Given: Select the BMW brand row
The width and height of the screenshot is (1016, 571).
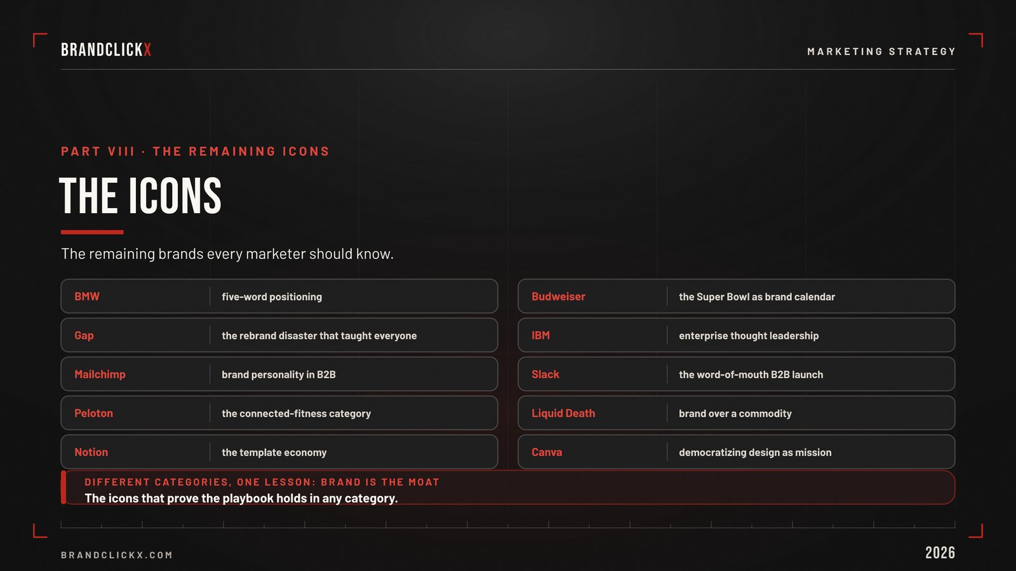Looking at the screenshot, I should tap(279, 296).
